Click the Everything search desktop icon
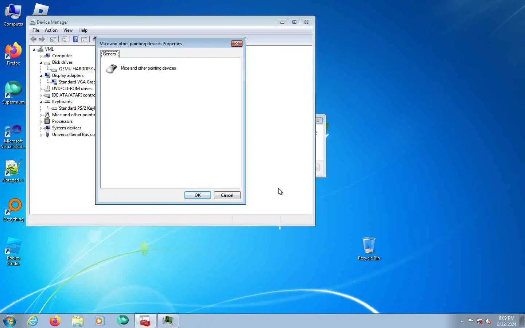 pyautogui.click(x=13, y=210)
